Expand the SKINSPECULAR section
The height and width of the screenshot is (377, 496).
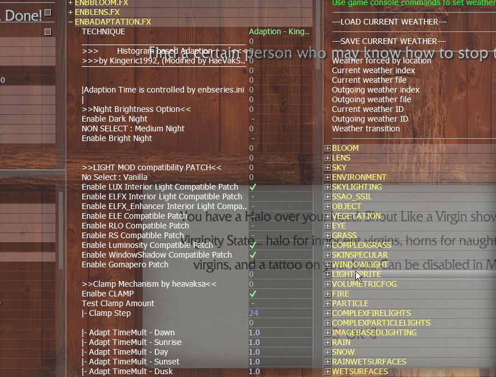(328, 255)
